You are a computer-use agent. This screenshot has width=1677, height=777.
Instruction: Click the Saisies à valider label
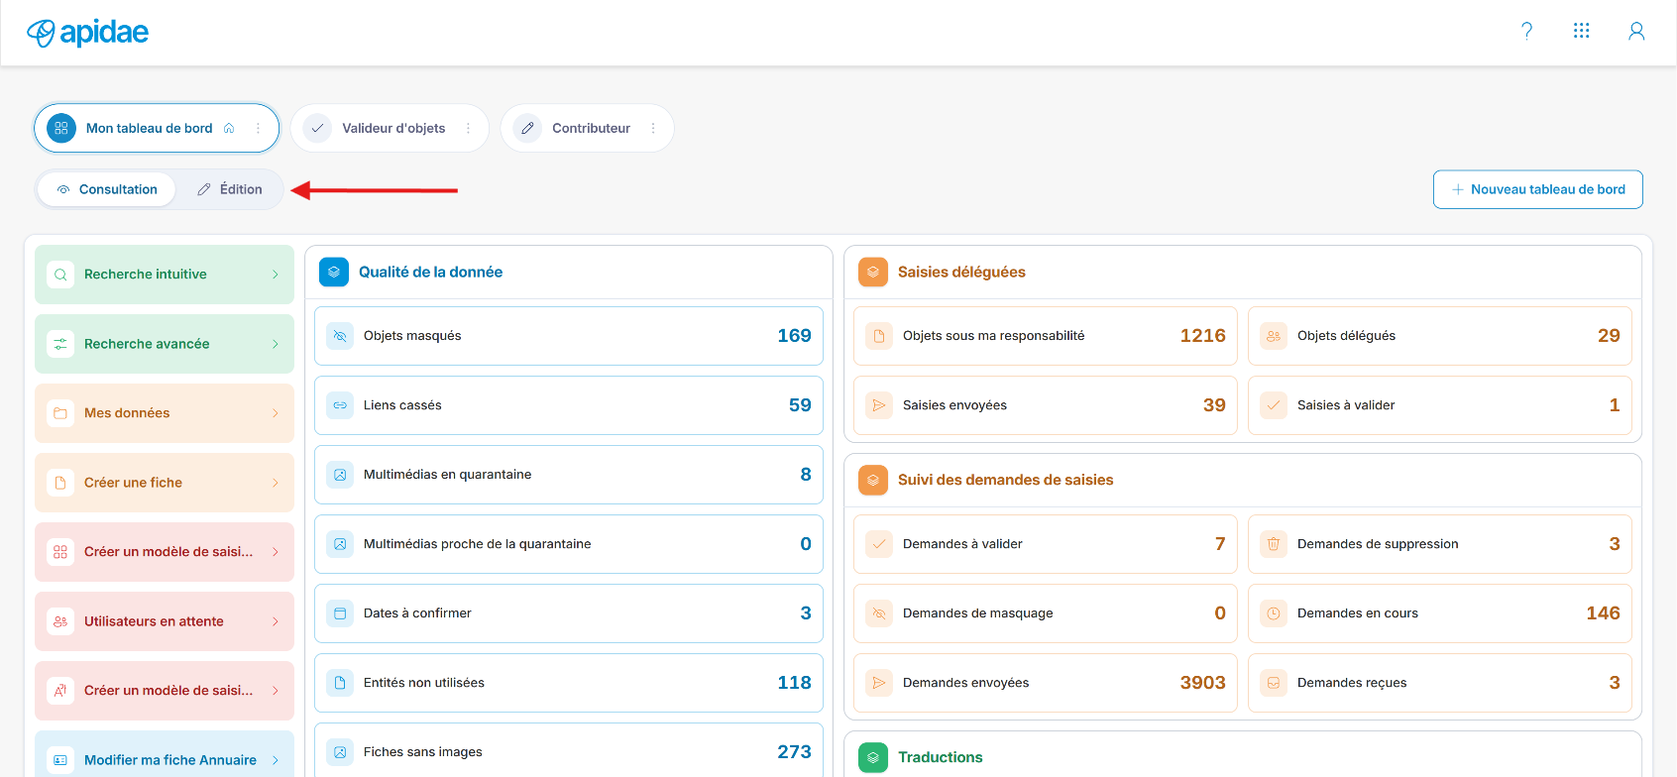(x=1346, y=405)
